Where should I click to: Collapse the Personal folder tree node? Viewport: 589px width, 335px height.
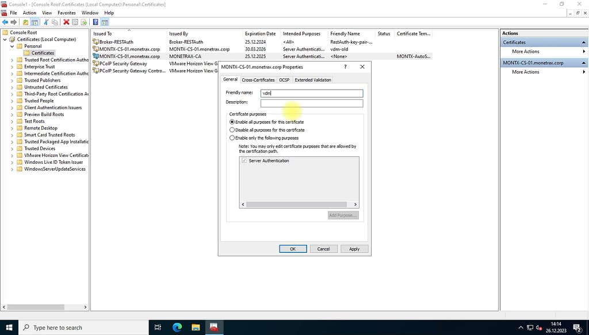point(13,46)
